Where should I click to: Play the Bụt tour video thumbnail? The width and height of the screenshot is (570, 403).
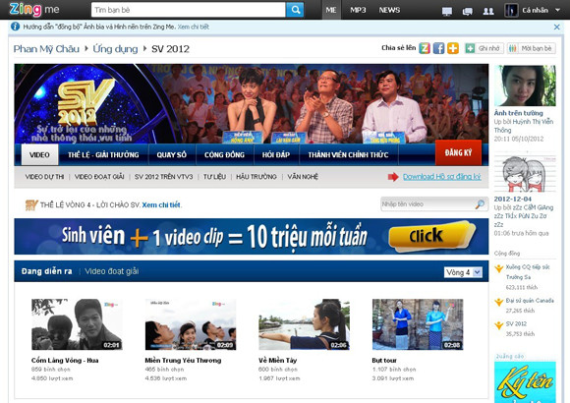click(418, 324)
